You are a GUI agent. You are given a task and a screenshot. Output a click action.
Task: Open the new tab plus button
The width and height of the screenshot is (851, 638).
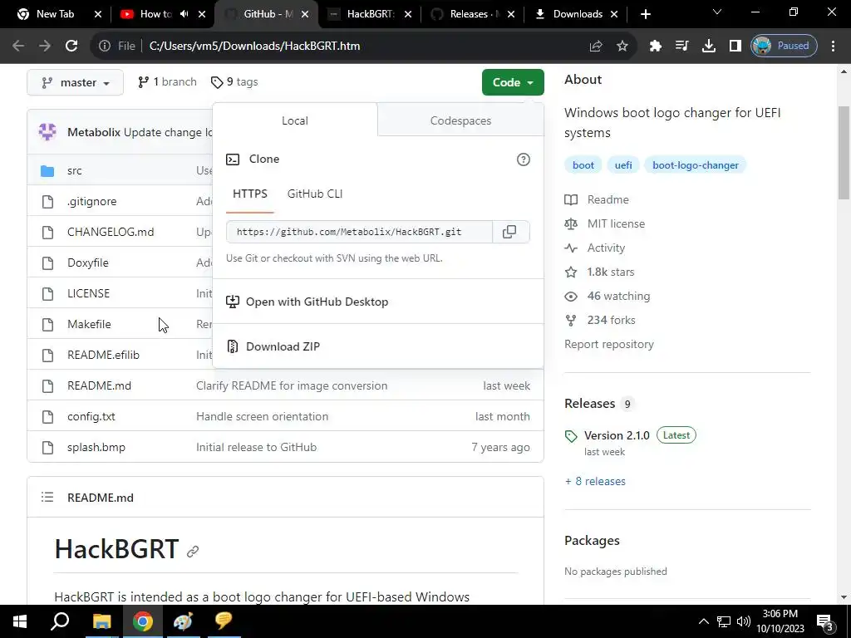pyautogui.click(x=645, y=14)
